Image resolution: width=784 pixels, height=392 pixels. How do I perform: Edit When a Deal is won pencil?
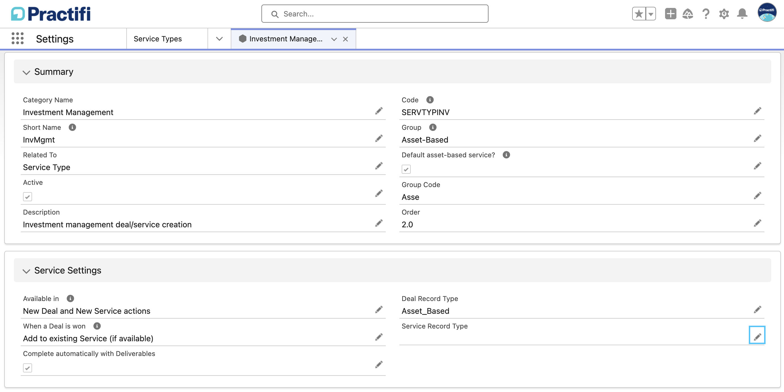click(x=379, y=337)
